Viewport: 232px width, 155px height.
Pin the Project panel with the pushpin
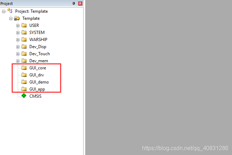[74, 4]
